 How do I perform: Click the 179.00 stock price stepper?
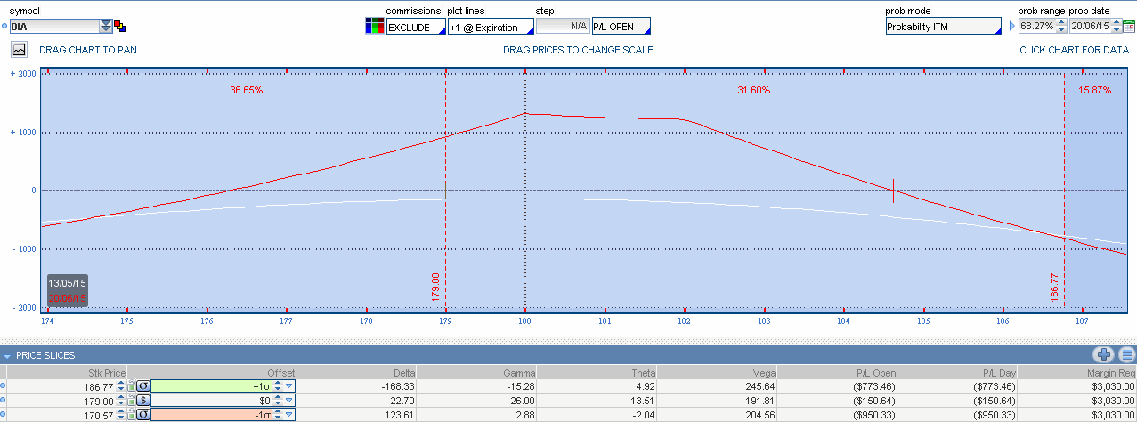(120, 401)
